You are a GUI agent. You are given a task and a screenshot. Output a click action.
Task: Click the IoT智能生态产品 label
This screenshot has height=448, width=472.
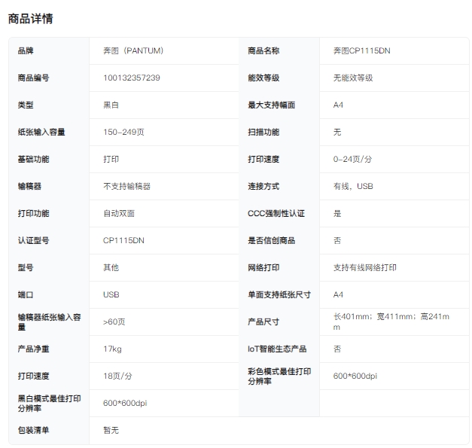tap(277, 349)
